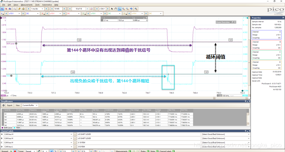Click the undo zoom arrow icon

(x=131, y=9)
